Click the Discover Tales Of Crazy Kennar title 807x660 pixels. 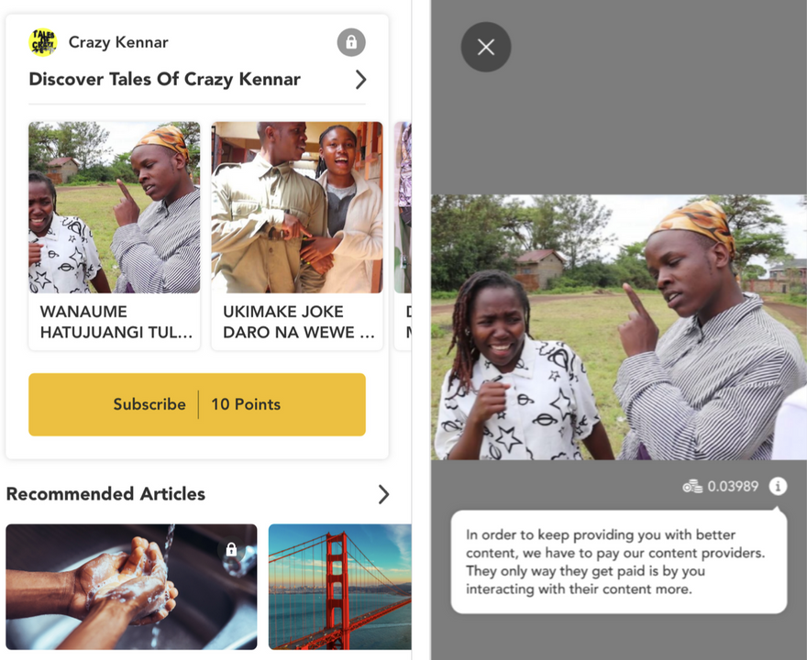[x=165, y=80]
